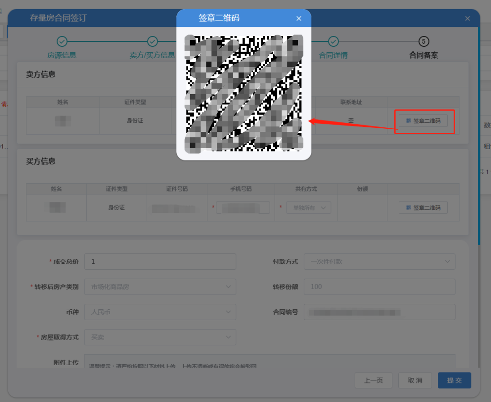The image size is (491, 402).
Task: Click buyer row 身份证 cell
Action: [116, 208]
